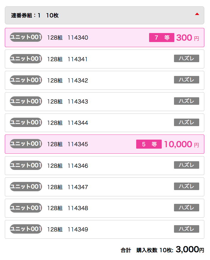Click ユニット001 badge for ticket 114341

point(26,59)
